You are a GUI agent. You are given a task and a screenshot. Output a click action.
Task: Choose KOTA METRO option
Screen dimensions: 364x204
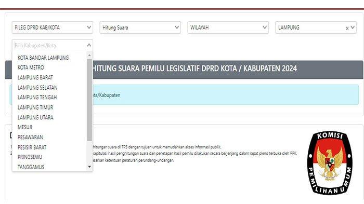[31, 67]
